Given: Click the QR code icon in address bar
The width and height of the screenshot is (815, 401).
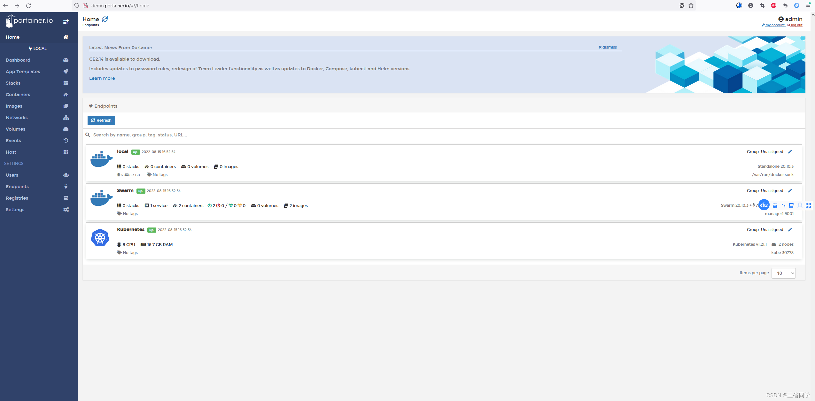Looking at the screenshot, I should tap(682, 5).
